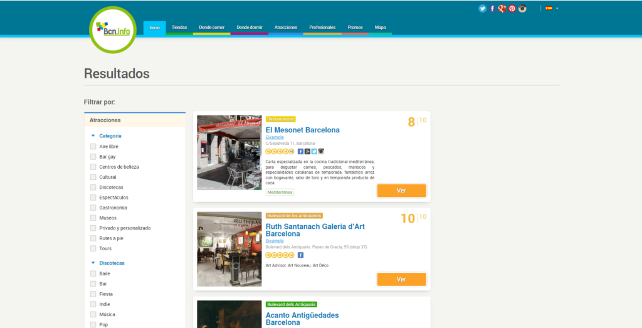Screen dimensions: 642x328
Task: Open the Tiendas menu
Action: (179, 28)
